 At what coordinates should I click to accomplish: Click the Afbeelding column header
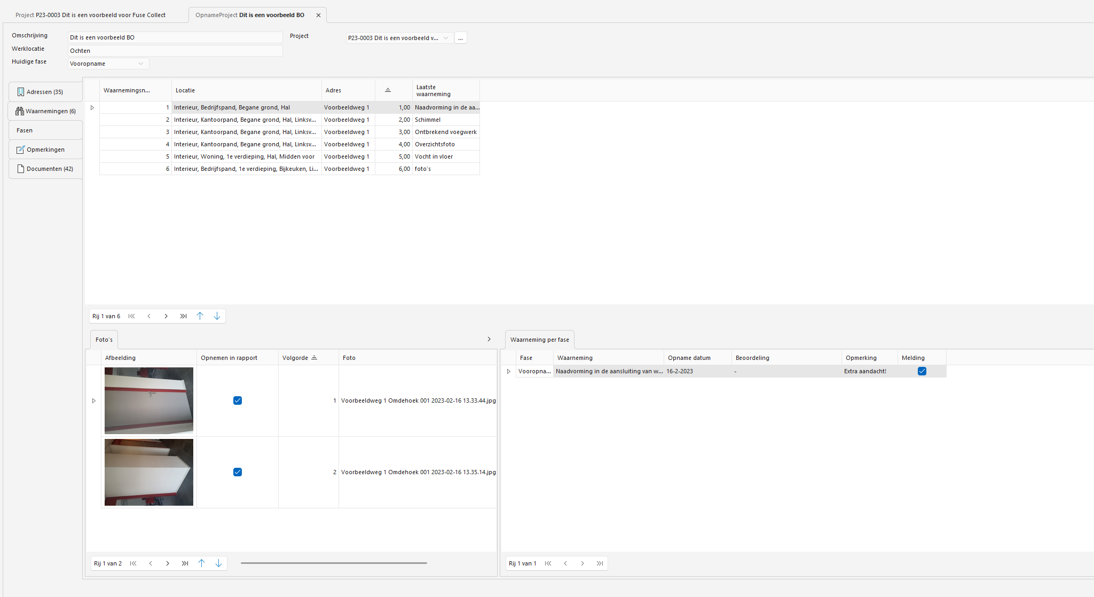pos(149,358)
